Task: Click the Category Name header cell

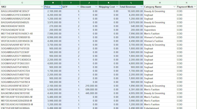Action: click(160, 7)
